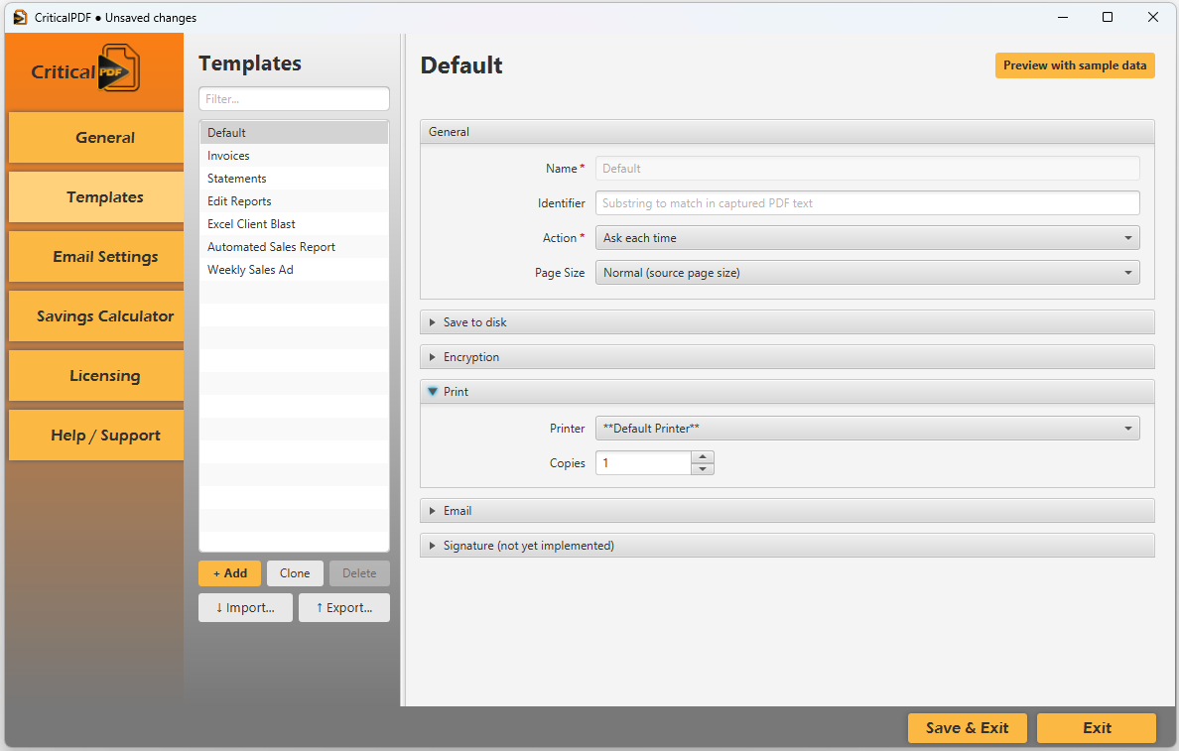Viewport: 1179px width, 751px height.
Task: Collapse the Print section
Action: 787,392
